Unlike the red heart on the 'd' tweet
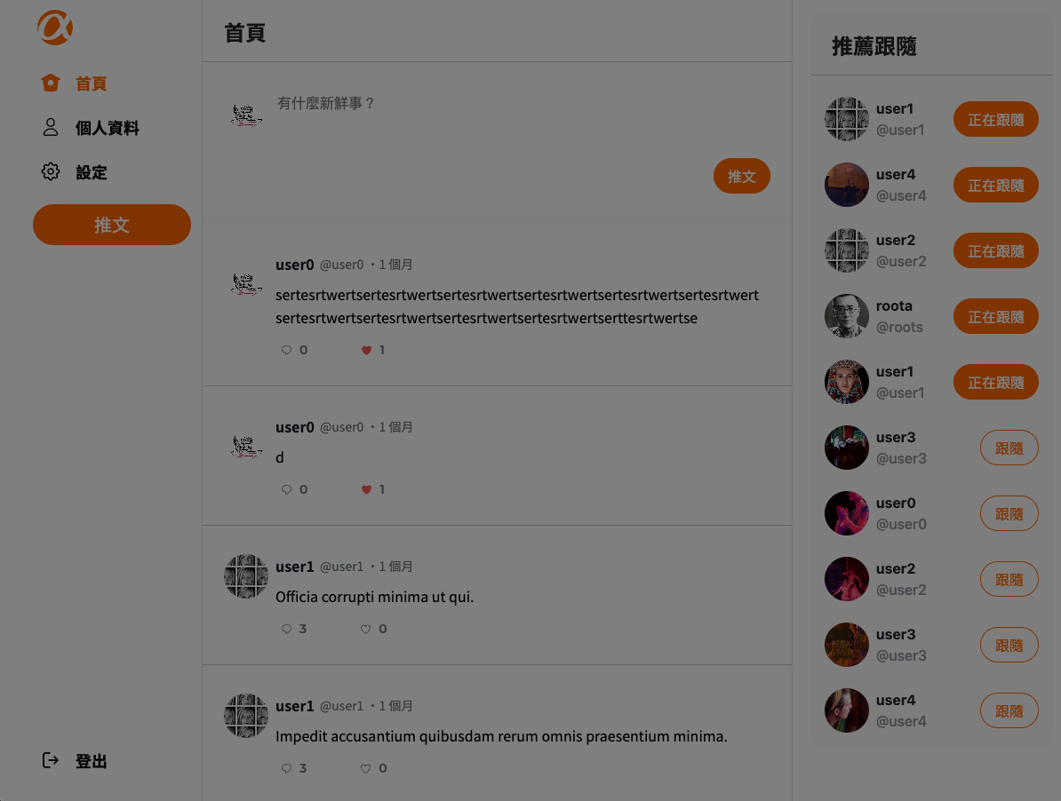 (x=366, y=489)
